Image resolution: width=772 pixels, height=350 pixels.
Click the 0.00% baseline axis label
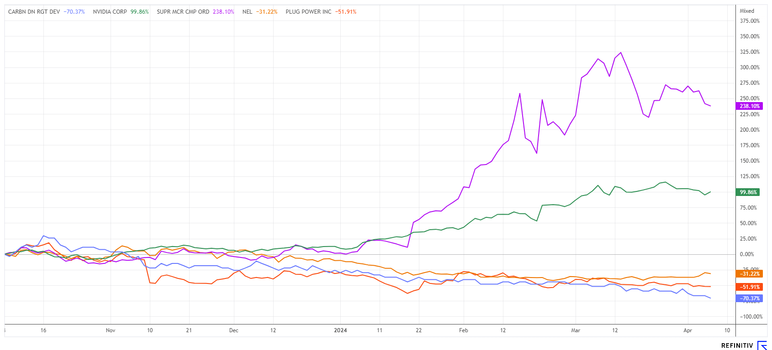[x=747, y=254]
